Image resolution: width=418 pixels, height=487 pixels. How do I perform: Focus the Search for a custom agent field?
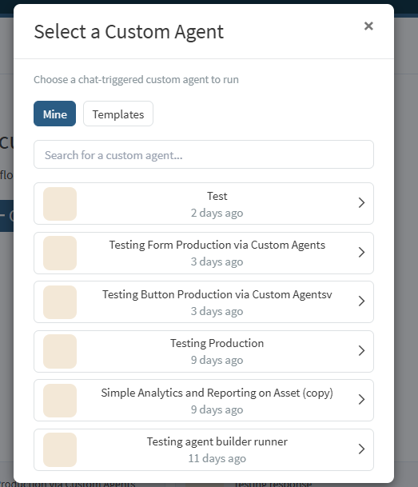tap(204, 154)
